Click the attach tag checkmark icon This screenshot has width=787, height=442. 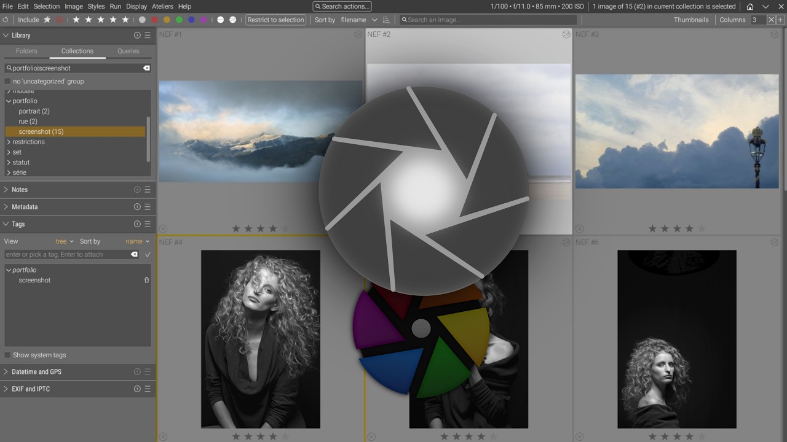coord(148,254)
